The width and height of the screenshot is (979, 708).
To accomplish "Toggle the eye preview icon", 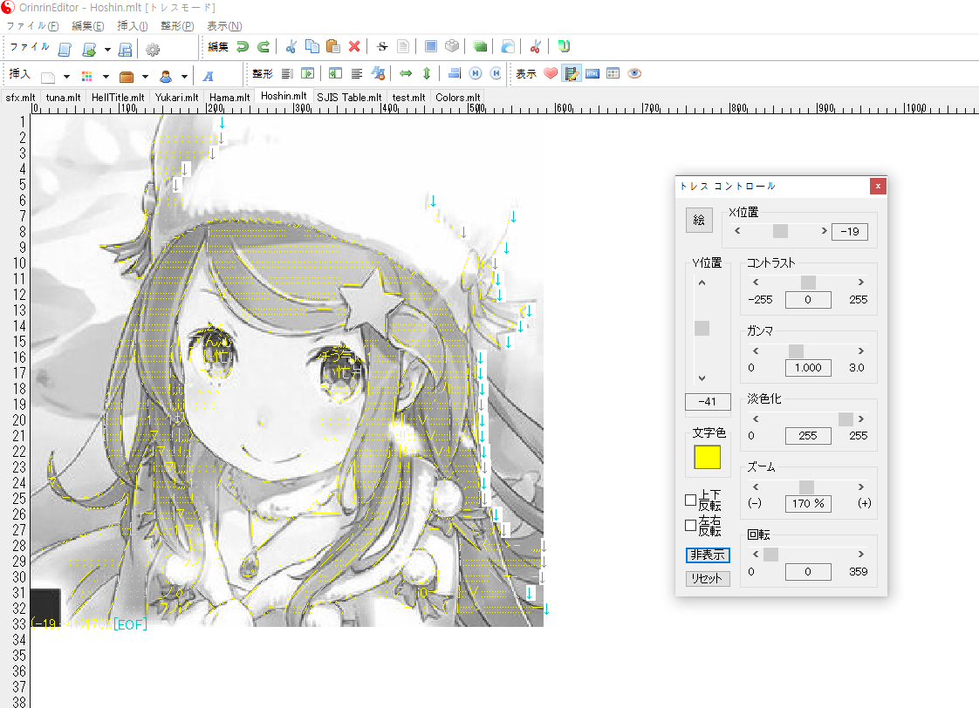I will (634, 74).
